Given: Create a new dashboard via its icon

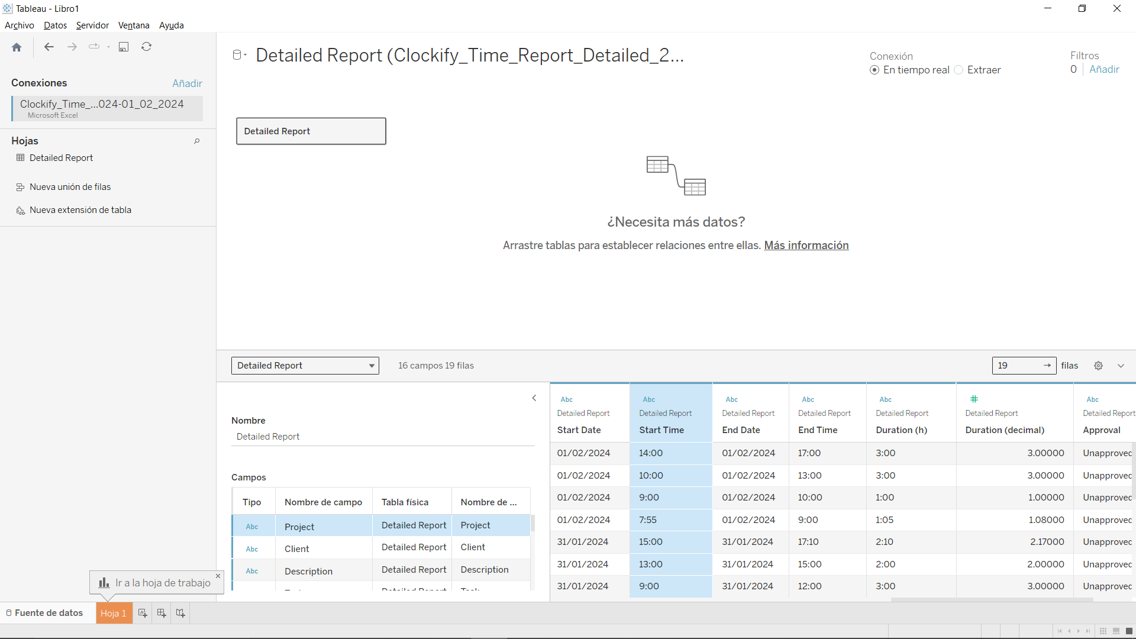Looking at the screenshot, I should pyautogui.click(x=161, y=612).
